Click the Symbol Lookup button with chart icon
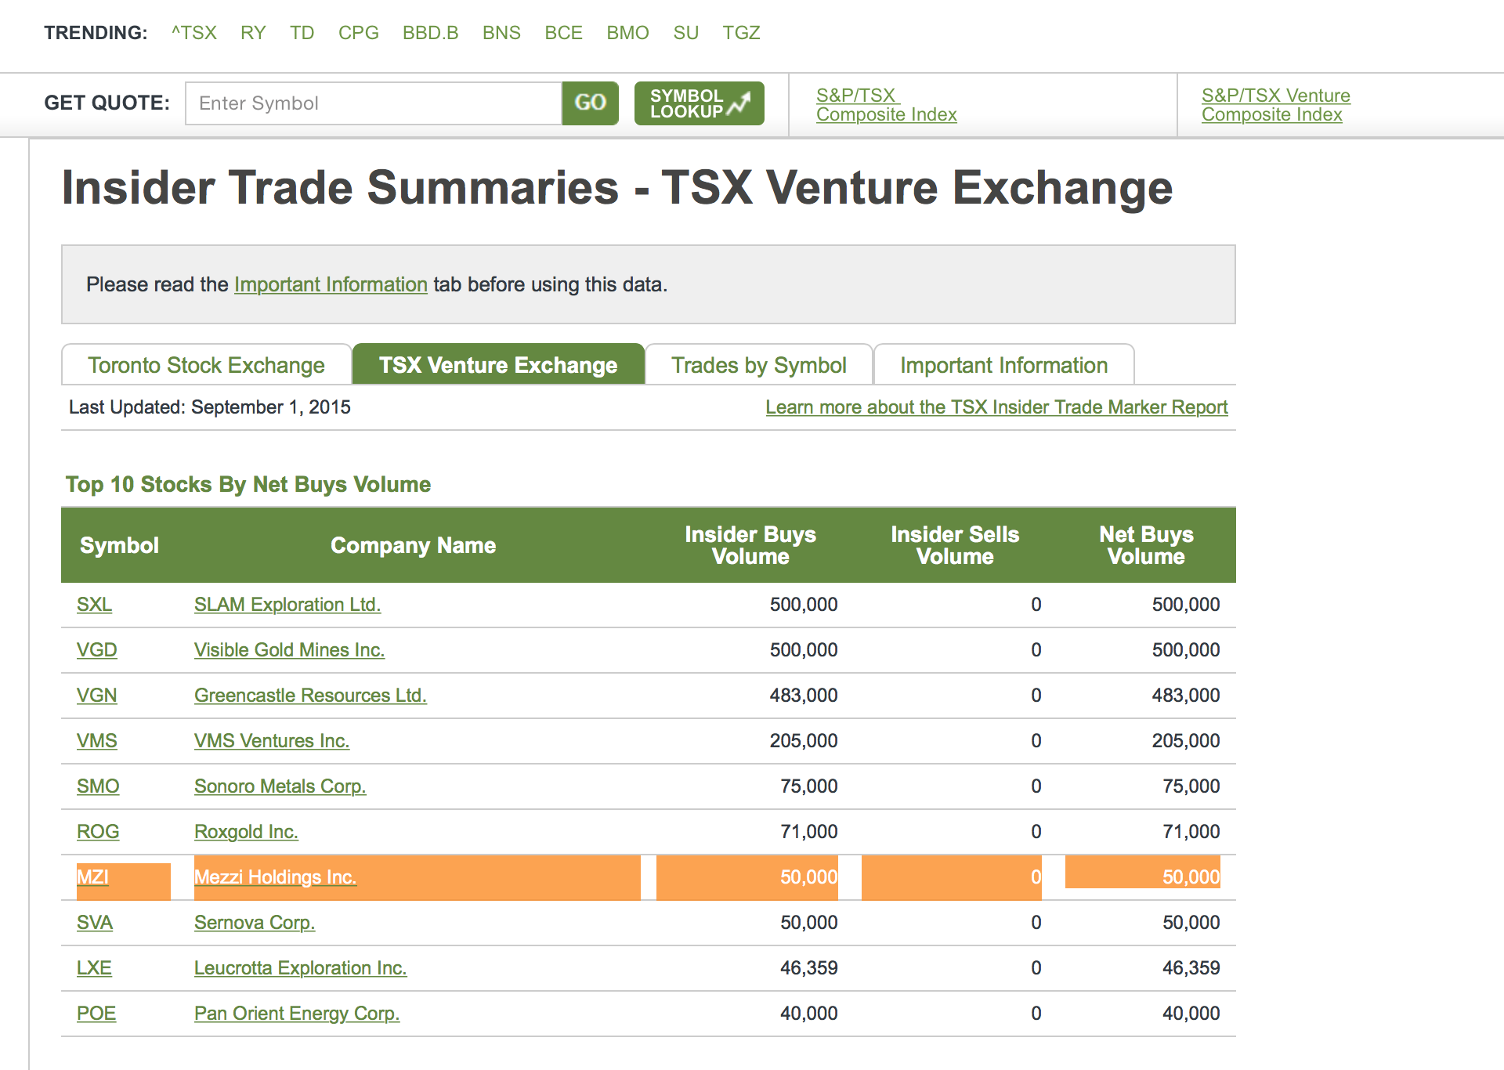Viewport: 1504px width, 1070px height. click(x=699, y=103)
